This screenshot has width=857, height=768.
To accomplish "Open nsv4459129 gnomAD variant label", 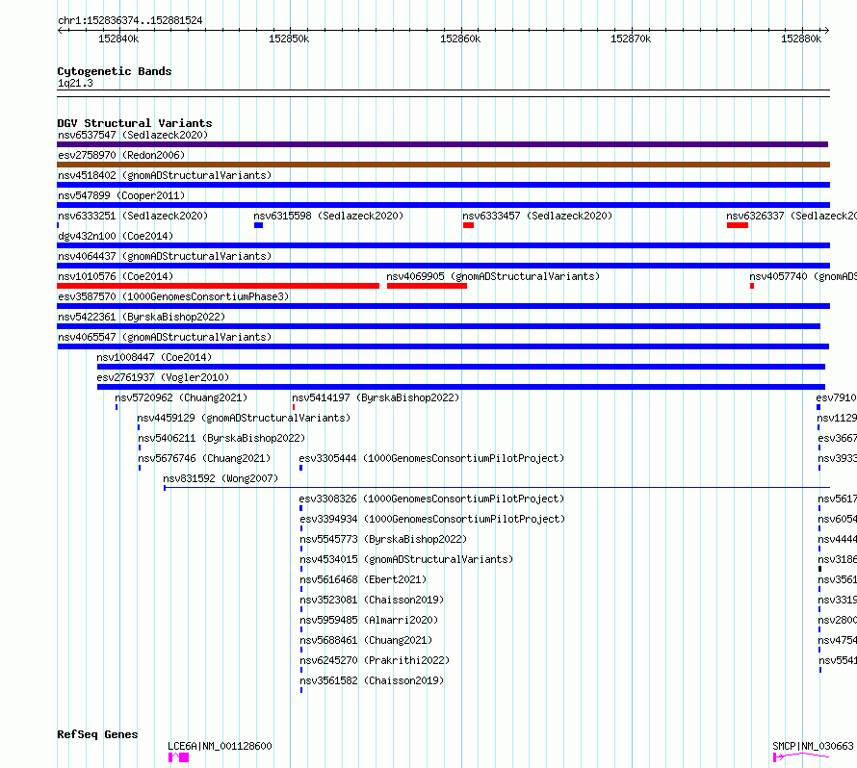I will (244, 418).
